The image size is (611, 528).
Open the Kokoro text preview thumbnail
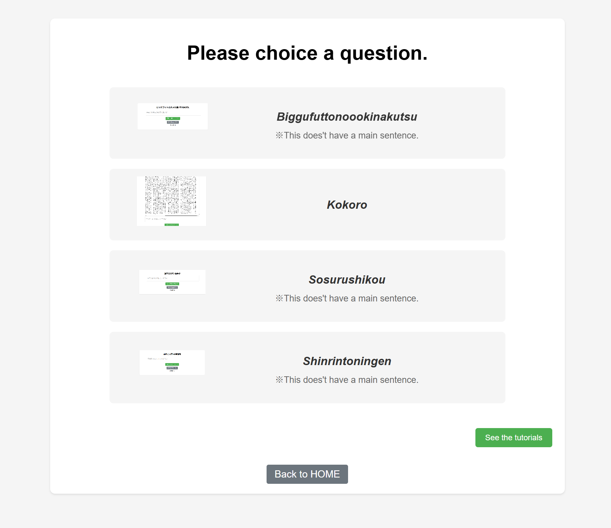(172, 201)
